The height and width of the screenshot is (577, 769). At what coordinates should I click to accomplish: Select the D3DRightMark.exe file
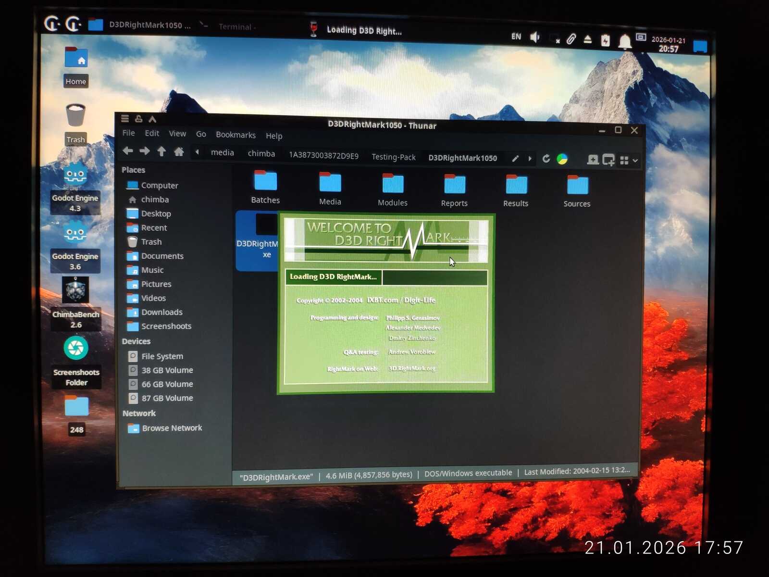pyautogui.click(x=258, y=240)
